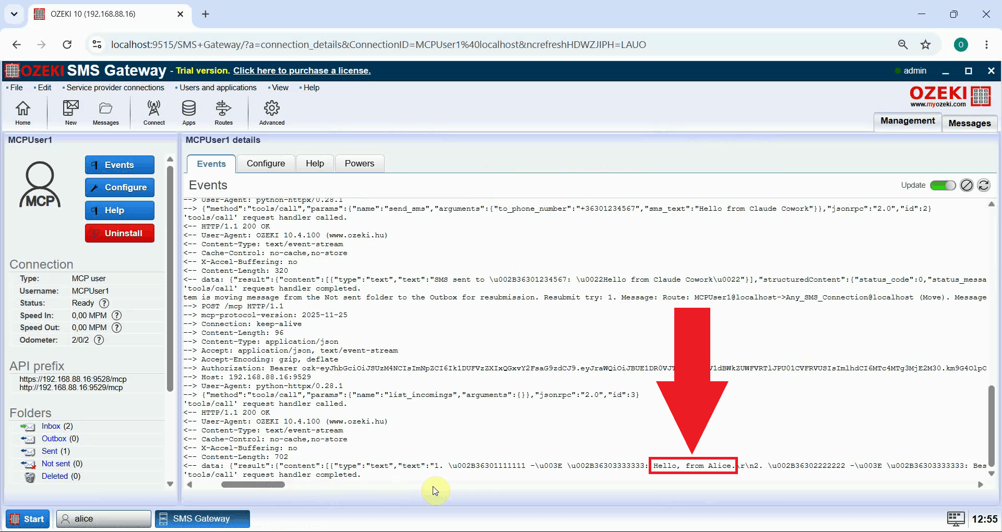Click the left panel vertical scrollbar
This screenshot has width=1002, height=532.
pyautogui.click(x=170, y=279)
